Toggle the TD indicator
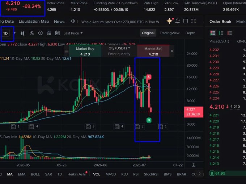Screen dimensions: 246x184 coord(60,174)
